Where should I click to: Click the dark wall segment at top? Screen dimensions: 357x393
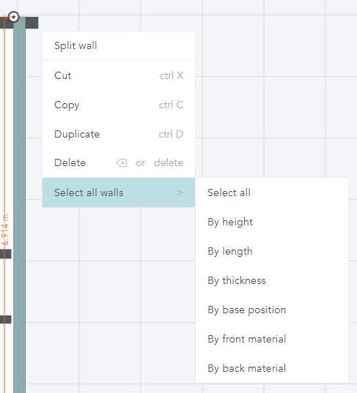coord(32,23)
